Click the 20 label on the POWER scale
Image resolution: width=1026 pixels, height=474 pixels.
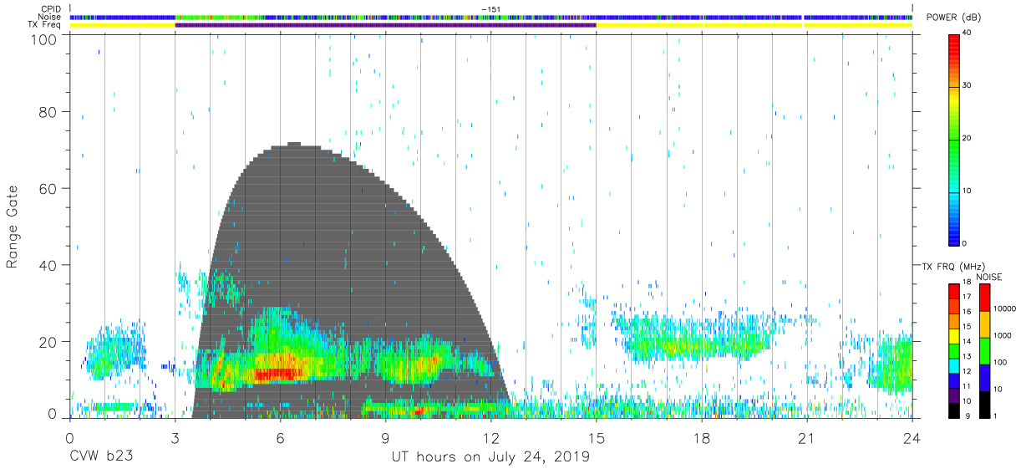pos(968,138)
